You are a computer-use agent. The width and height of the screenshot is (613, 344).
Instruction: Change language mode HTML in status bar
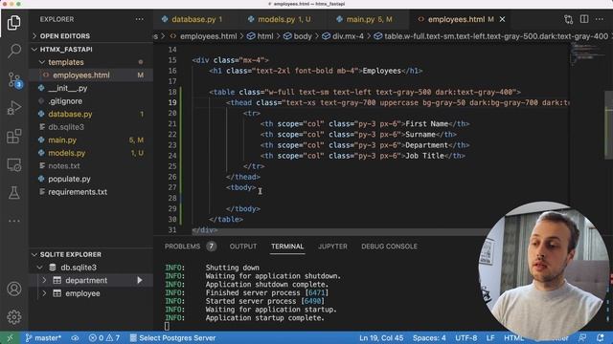(x=513, y=337)
